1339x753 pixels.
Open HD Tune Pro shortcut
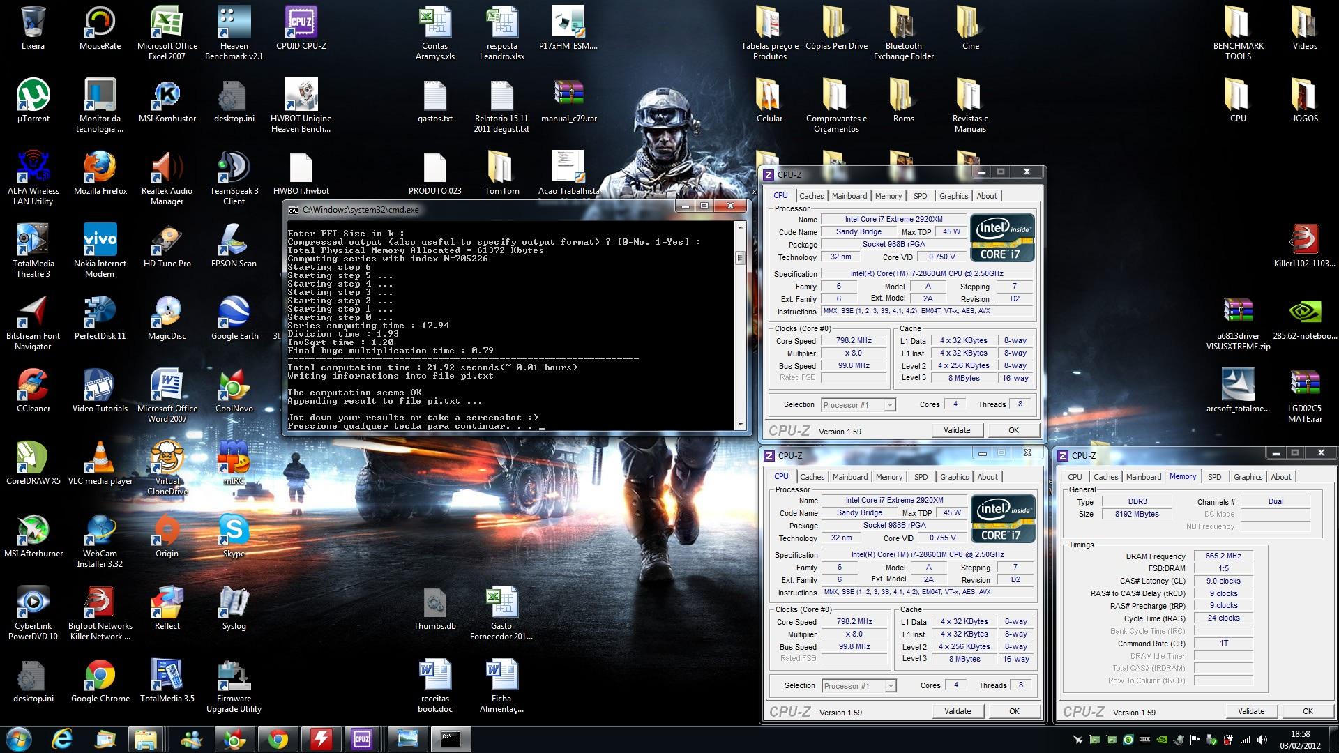tap(167, 246)
